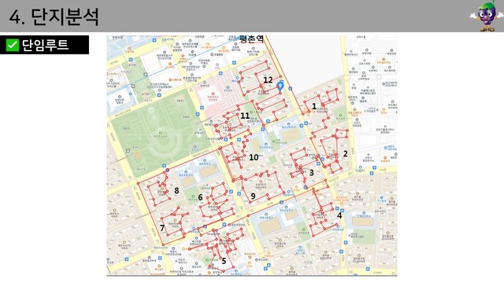Select complex number 12 on the map

[268, 80]
